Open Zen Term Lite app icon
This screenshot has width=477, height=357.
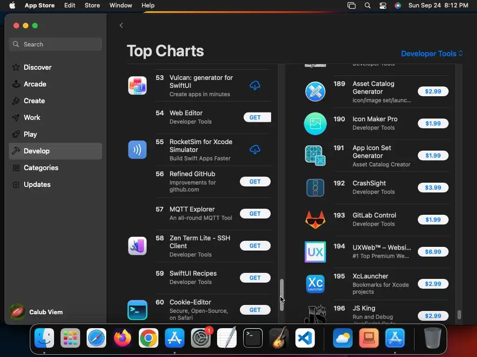tap(137, 245)
